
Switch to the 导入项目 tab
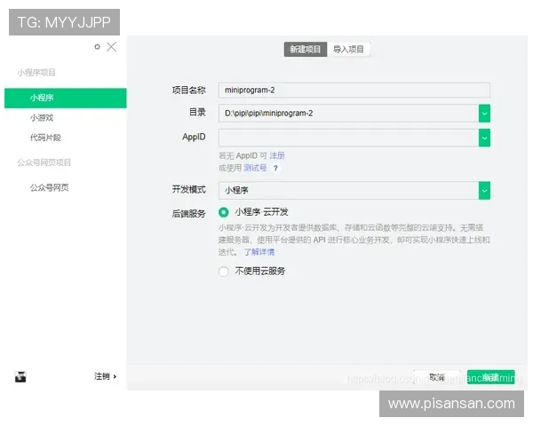coord(348,50)
